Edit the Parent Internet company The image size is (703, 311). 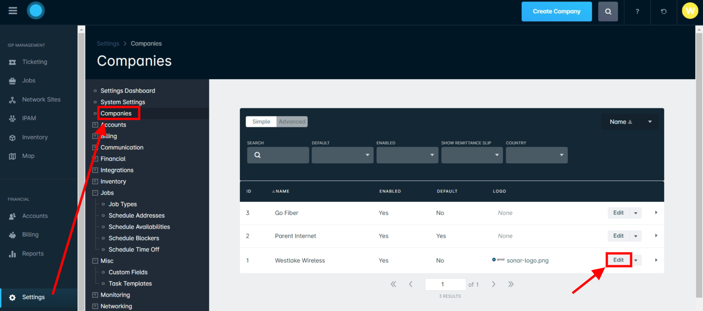click(x=618, y=236)
